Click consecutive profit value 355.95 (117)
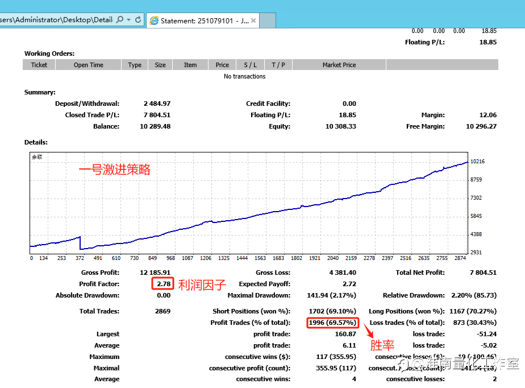Screen dimensions: 525x388 pyautogui.click(x=336, y=368)
